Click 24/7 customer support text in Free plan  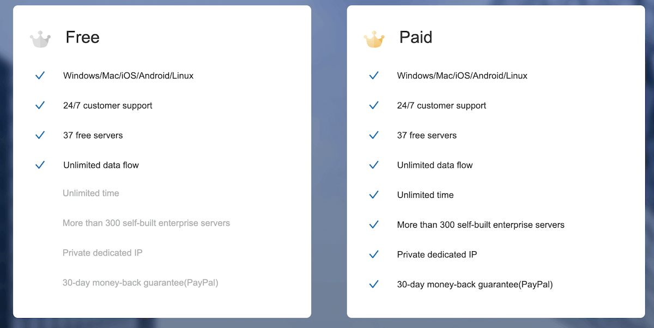click(x=108, y=106)
